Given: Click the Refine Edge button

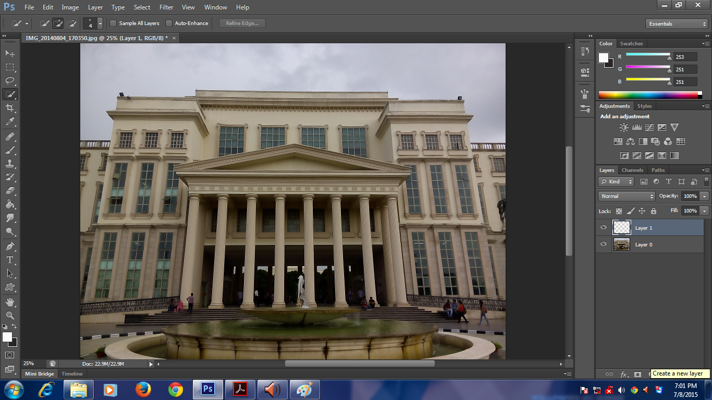Looking at the screenshot, I should click(242, 23).
